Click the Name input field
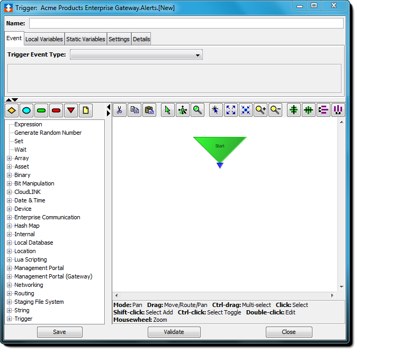Viewport: 404px width, 363px height. 186,23
